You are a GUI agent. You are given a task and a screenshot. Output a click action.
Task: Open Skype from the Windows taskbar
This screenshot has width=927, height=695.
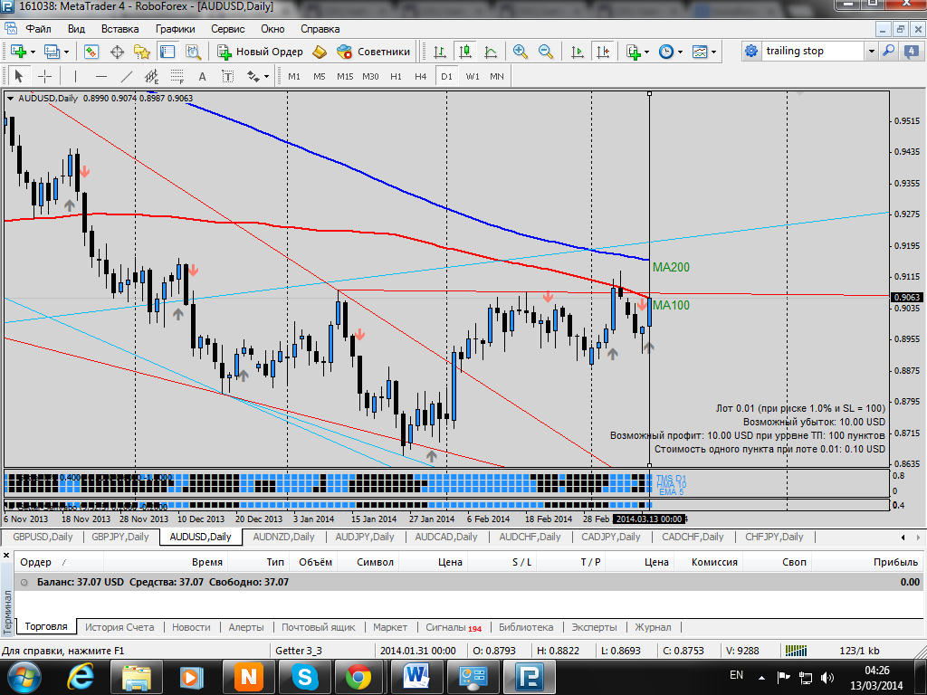click(x=305, y=677)
